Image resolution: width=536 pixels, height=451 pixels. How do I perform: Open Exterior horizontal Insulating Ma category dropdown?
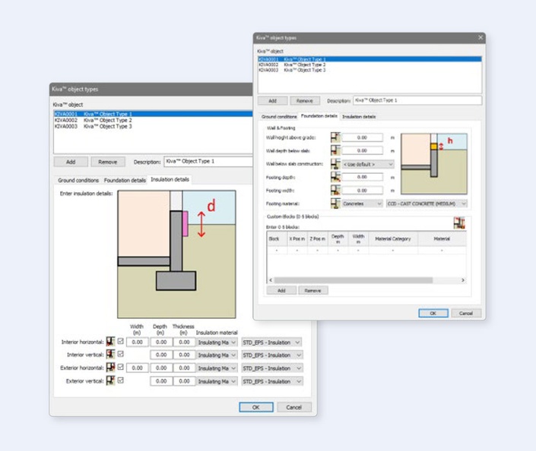click(217, 368)
